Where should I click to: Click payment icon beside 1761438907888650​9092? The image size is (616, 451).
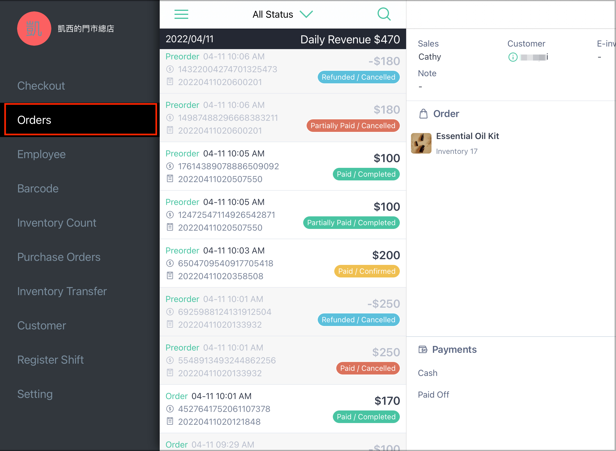point(170,166)
